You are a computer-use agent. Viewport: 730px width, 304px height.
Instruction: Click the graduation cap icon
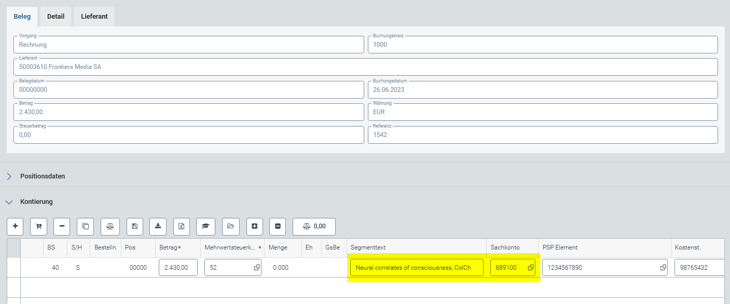coord(205,226)
